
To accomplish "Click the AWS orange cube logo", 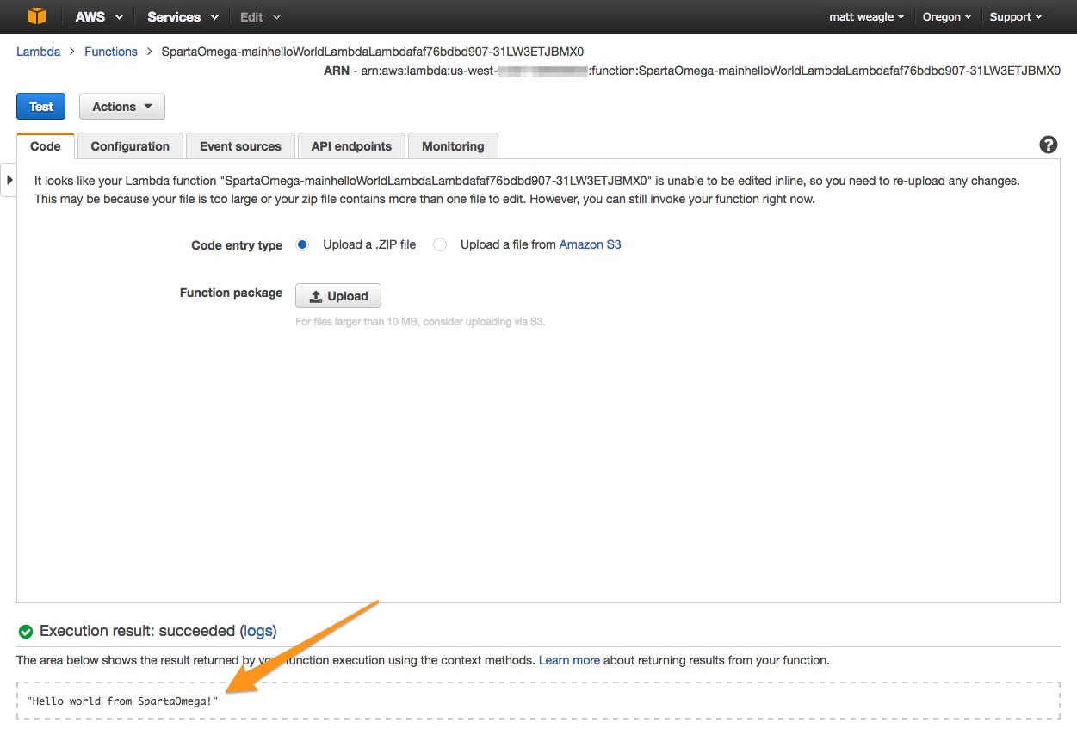I will click(x=36, y=16).
